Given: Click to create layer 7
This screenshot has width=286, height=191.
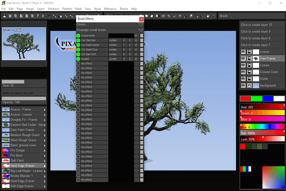Looking at the screenshot, I should coord(262,45).
